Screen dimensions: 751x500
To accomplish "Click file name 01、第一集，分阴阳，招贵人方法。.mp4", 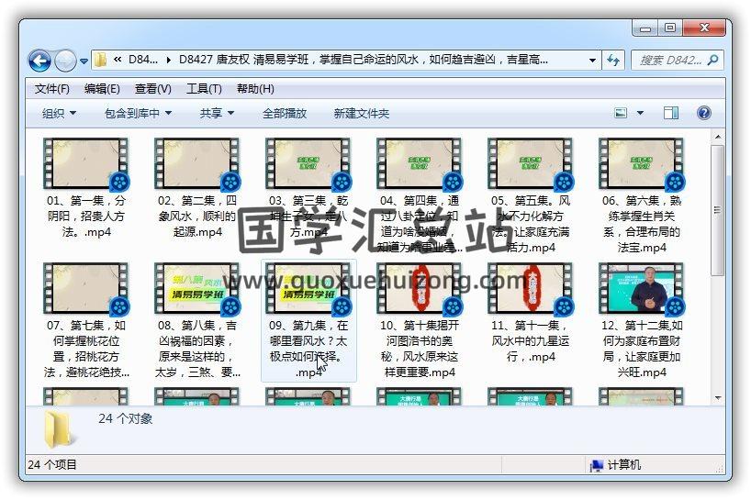I will click(x=86, y=217).
